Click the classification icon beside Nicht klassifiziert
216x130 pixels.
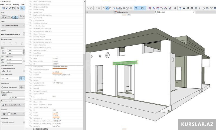[21, 88]
